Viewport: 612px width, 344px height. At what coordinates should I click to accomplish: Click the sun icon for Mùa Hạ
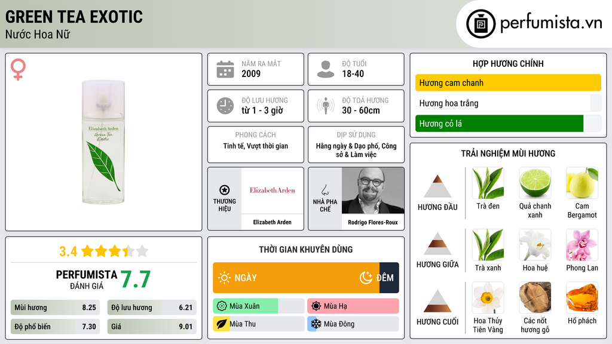tap(316, 306)
